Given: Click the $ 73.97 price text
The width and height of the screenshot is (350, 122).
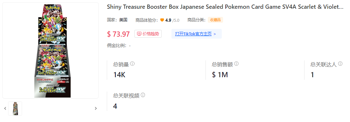Looking at the screenshot, I should (x=118, y=34).
